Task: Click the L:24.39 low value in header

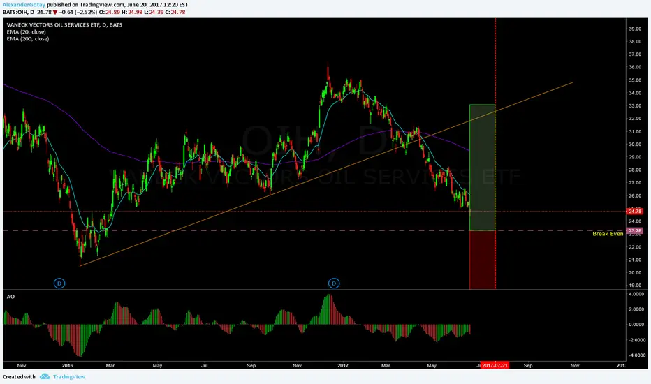Action: [154, 12]
